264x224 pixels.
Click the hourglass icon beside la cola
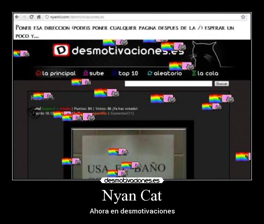click(x=194, y=73)
